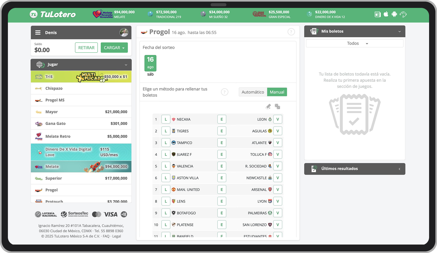Click the Mastercard logo in footer

97,214
